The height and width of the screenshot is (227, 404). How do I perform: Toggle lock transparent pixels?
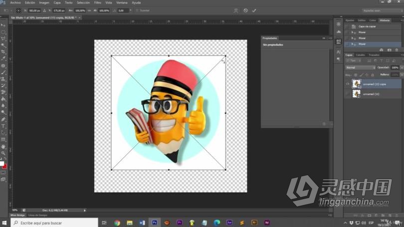pyautogui.click(x=356, y=75)
